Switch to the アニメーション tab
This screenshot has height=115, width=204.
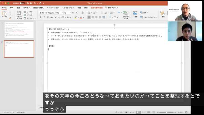pyautogui.click(x=53, y=8)
